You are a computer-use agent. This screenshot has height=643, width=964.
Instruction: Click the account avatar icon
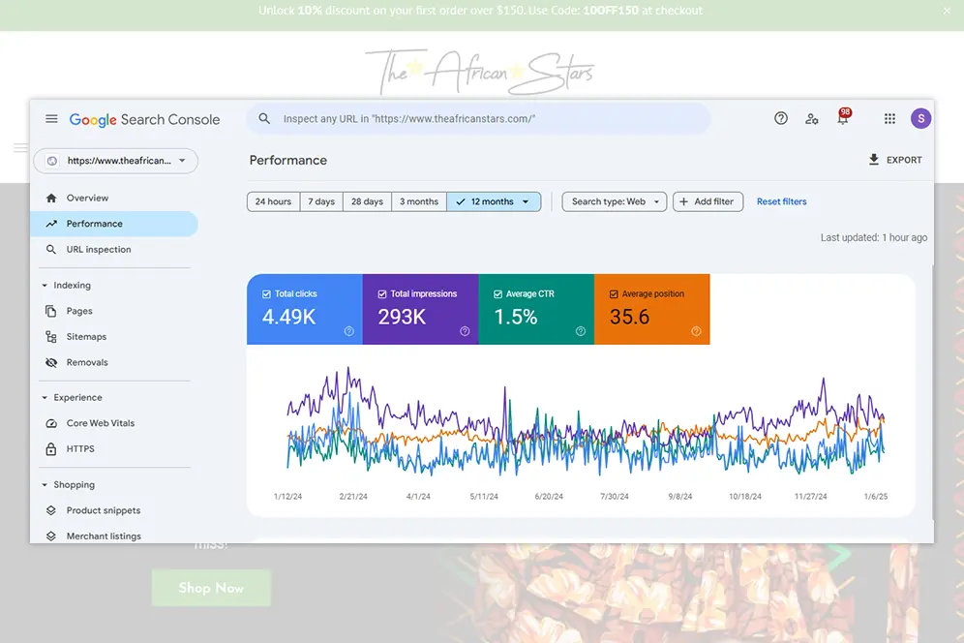coord(920,118)
